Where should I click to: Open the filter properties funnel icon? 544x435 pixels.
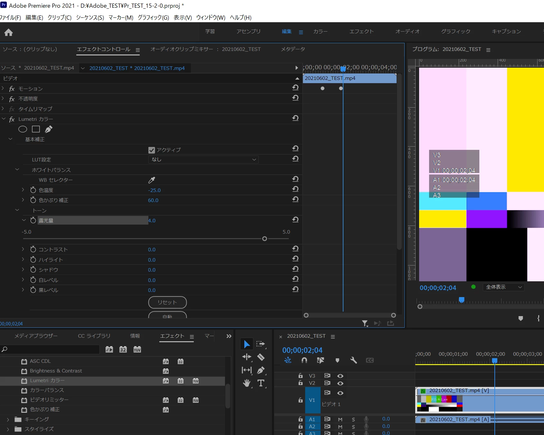point(365,323)
